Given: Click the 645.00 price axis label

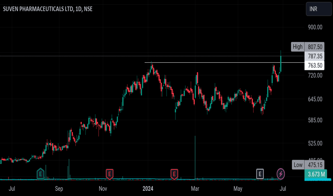Looking at the screenshot, I should pyautogui.click(x=315, y=99).
